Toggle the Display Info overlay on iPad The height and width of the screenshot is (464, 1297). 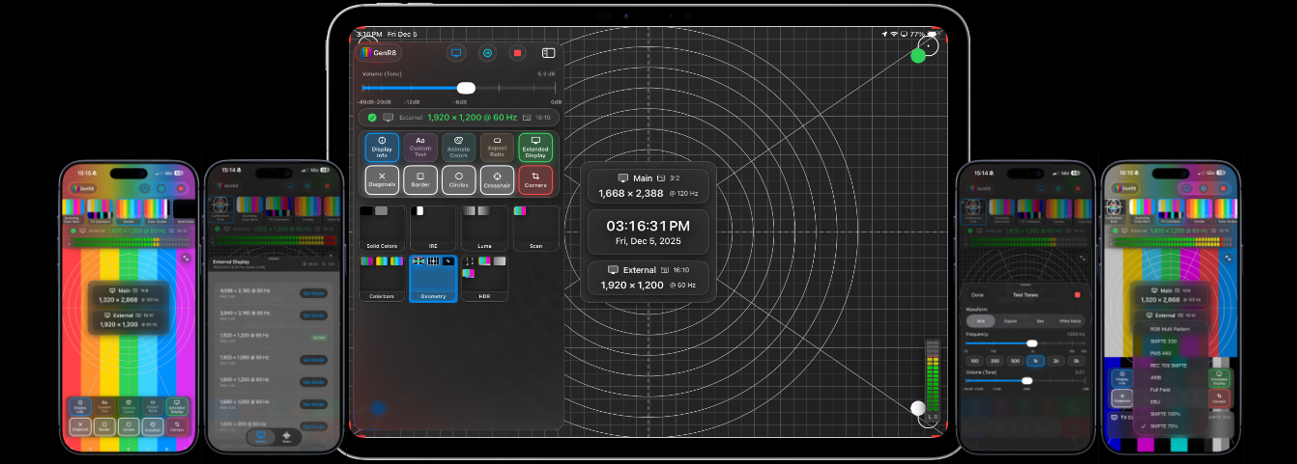coord(382,147)
